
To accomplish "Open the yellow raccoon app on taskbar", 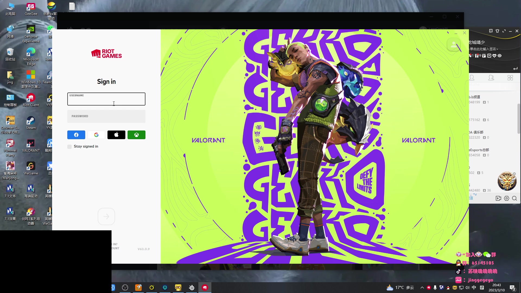I will click(x=178, y=288).
